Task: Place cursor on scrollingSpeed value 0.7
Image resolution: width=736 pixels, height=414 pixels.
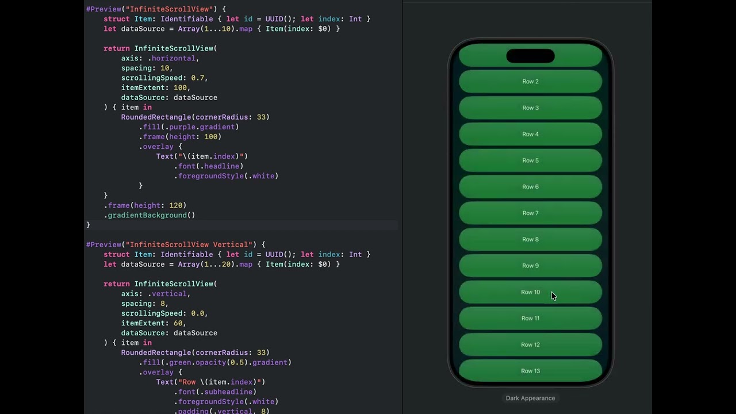Action: click(198, 78)
